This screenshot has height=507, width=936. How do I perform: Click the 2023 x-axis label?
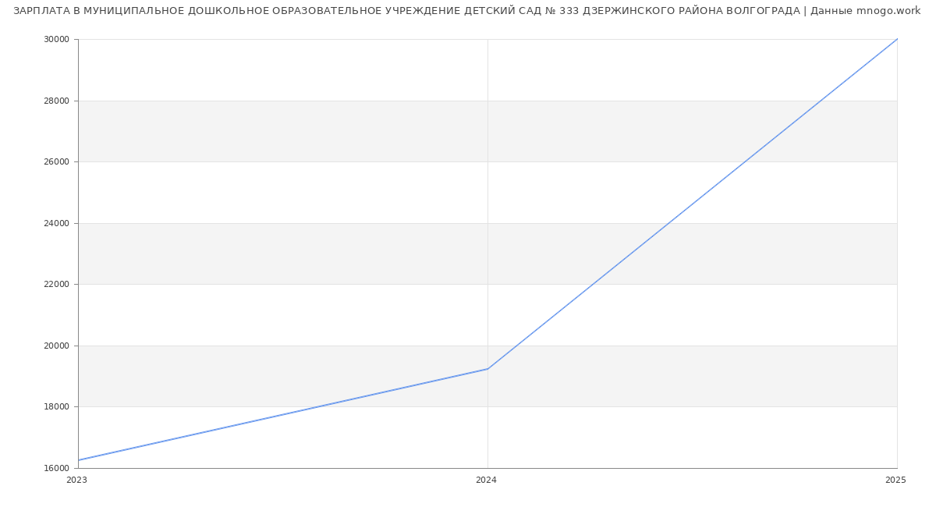click(76, 480)
